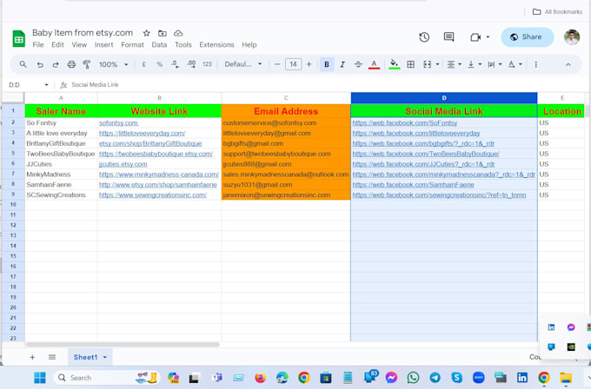
Task: Open the zoom 100% dropdown
Action: click(x=114, y=64)
